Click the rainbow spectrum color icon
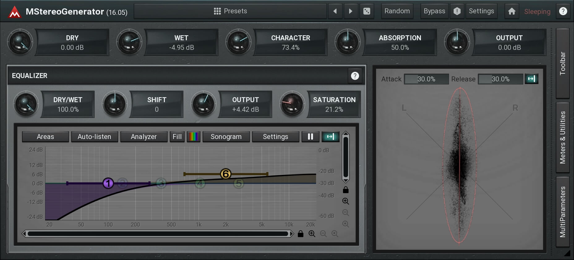The height and width of the screenshot is (260, 574). tap(194, 136)
